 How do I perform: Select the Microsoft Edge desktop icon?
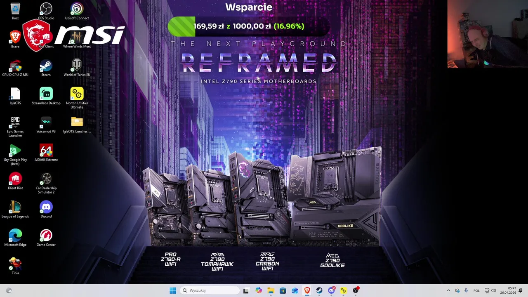tap(15, 238)
